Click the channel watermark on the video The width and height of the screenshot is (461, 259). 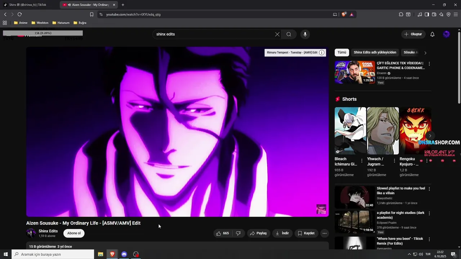[321, 209]
